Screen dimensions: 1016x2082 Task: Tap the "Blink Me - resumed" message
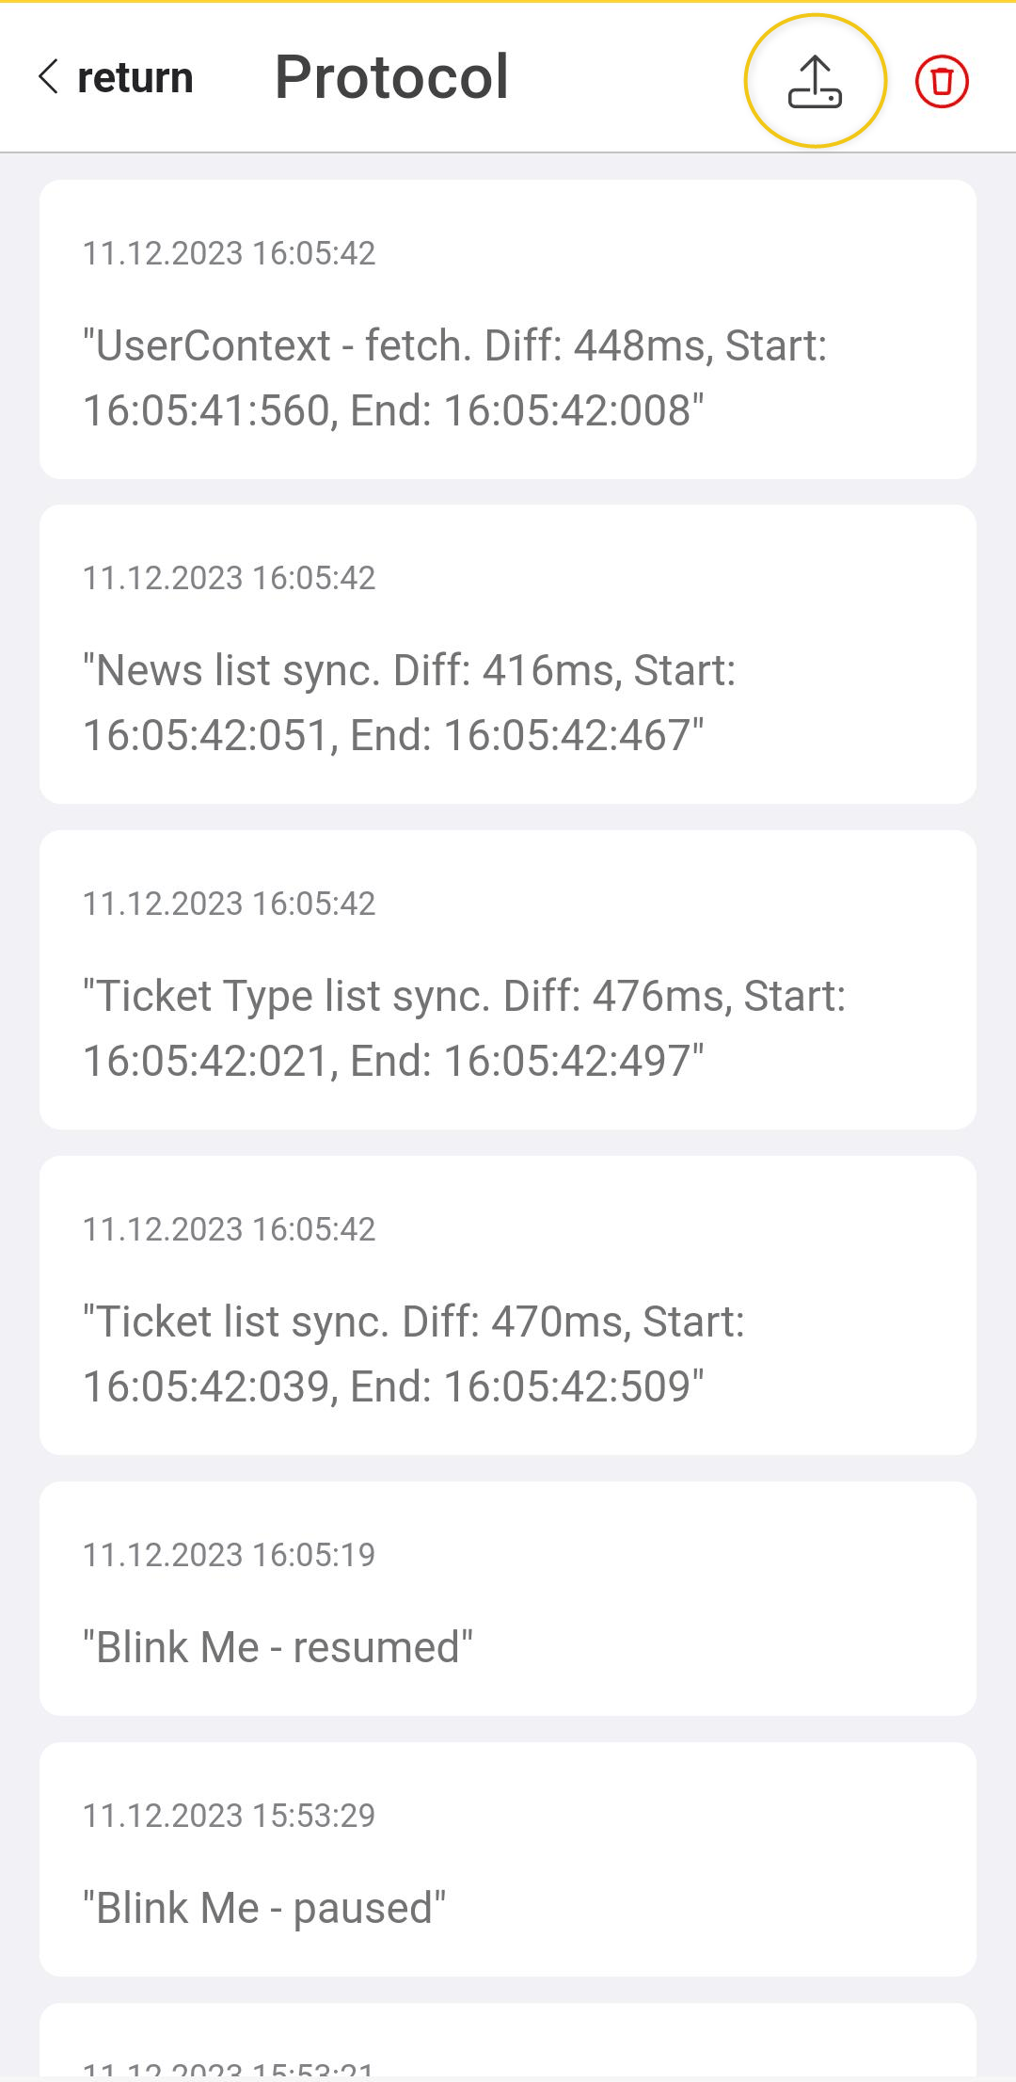[278, 1647]
